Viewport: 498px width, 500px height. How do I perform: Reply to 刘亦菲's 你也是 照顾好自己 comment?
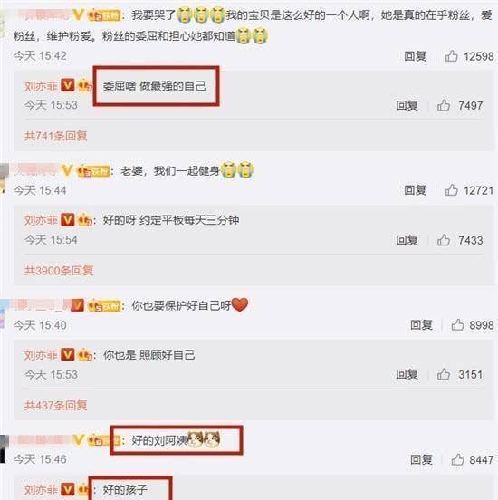click(407, 374)
